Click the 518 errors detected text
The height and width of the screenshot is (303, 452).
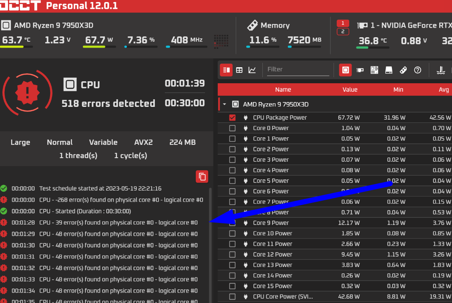[x=108, y=104]
